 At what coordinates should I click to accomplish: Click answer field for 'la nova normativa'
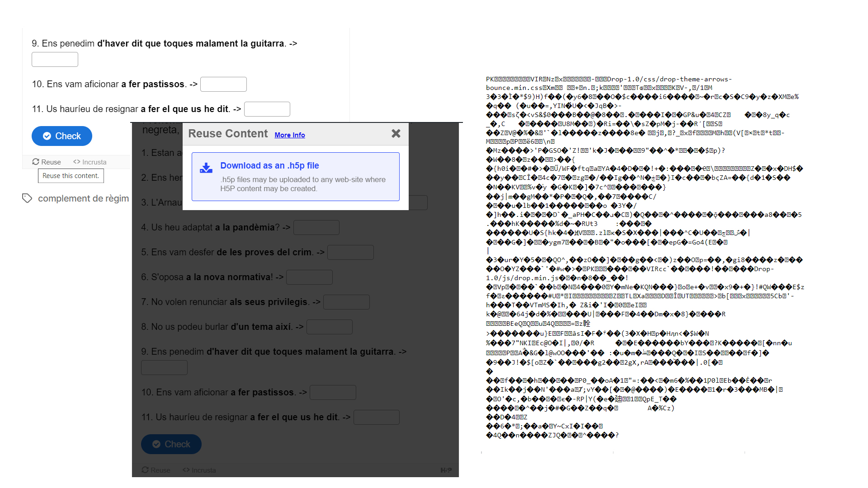click(310, 277)
